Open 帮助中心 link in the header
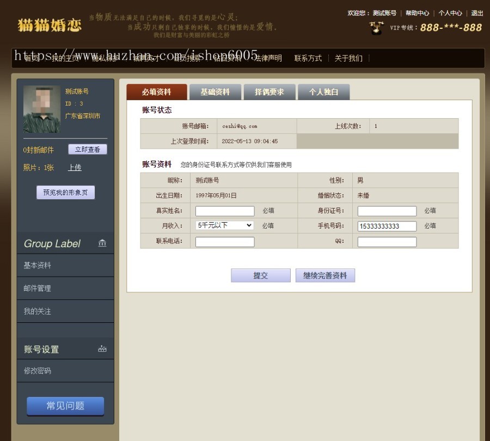This screenshot has width=490, height=441. tap(417, 13)
